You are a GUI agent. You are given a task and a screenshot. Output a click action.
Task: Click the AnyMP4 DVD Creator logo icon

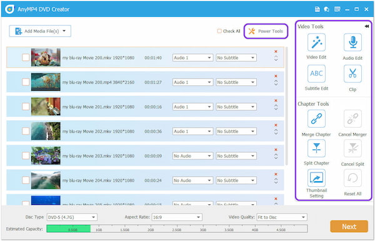[x=10, y=9]
